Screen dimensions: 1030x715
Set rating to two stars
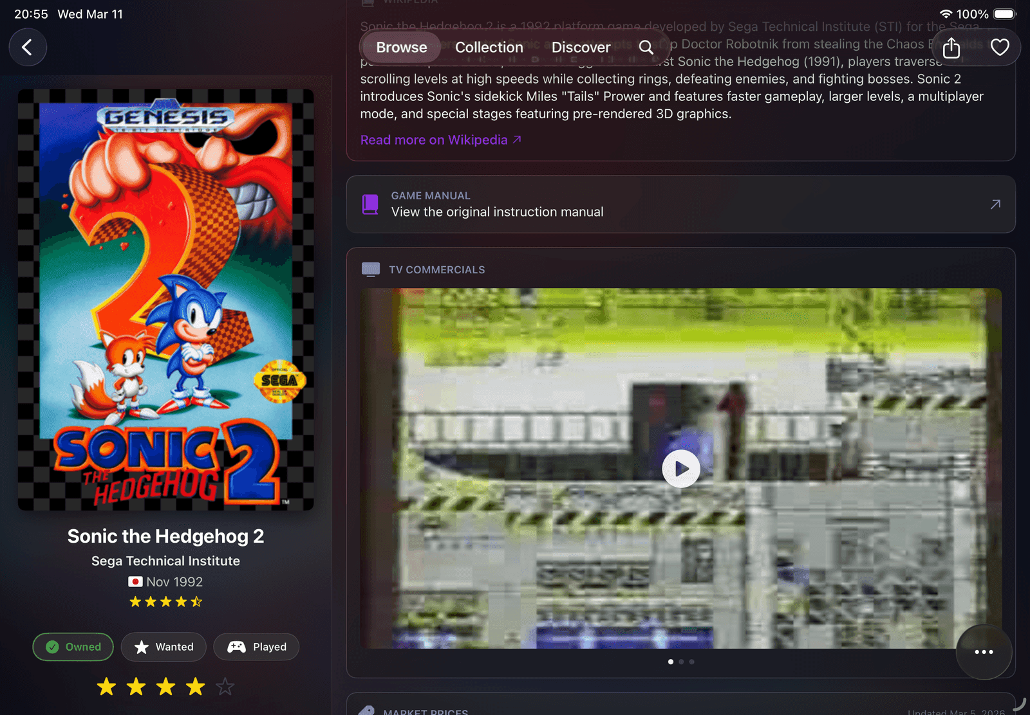pos(136,687)
